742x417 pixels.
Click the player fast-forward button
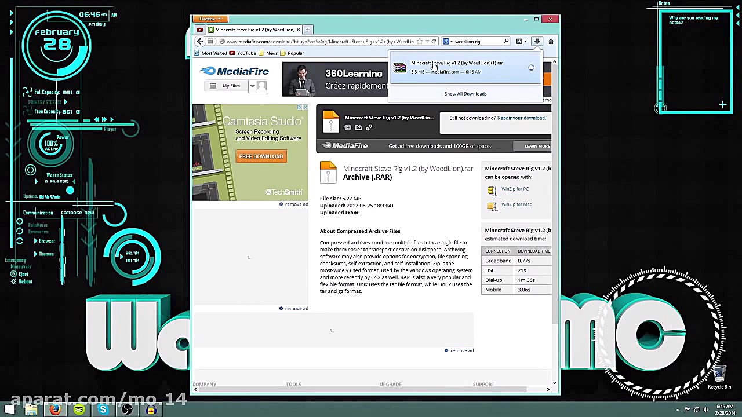click(104, 120)
